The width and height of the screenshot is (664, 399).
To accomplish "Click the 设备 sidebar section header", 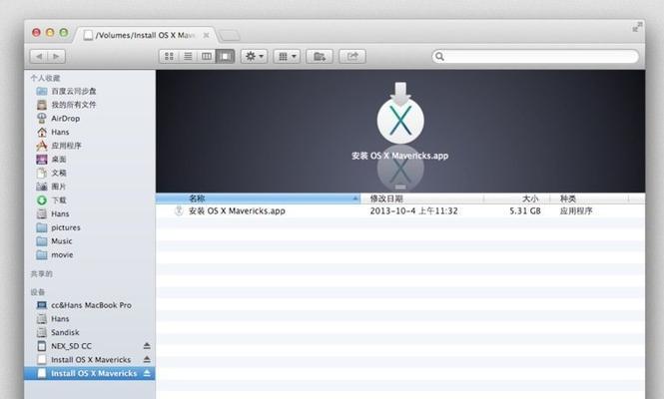I will coord(37,291).
